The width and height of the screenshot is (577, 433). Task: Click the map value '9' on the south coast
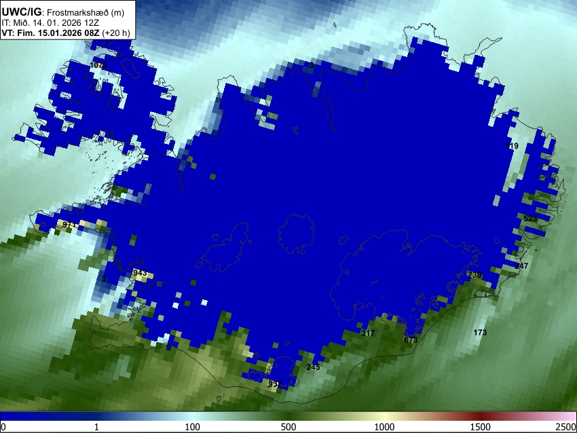coord(168,347)
